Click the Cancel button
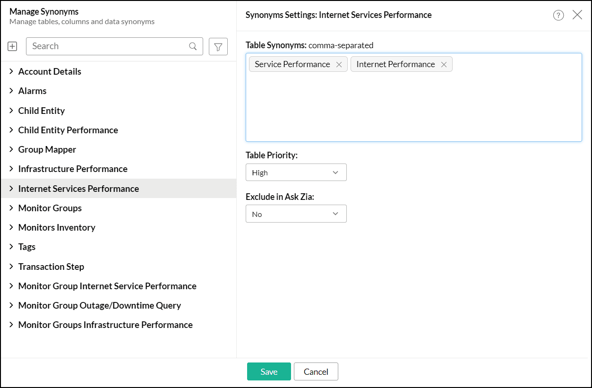The width and height of the screenshot is (592, 388). pyautogui.click(x=316, y=371)
